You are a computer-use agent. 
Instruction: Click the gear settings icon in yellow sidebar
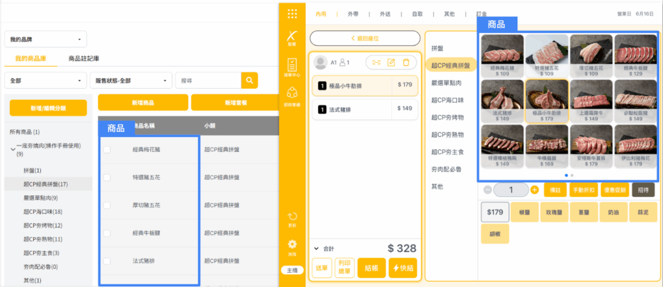pyautogui.click(x=293, y=246)
